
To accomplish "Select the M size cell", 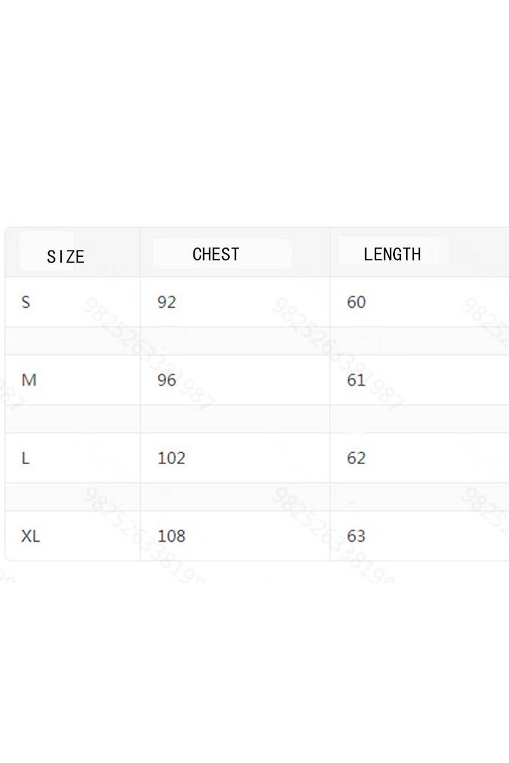I will 29,380.
